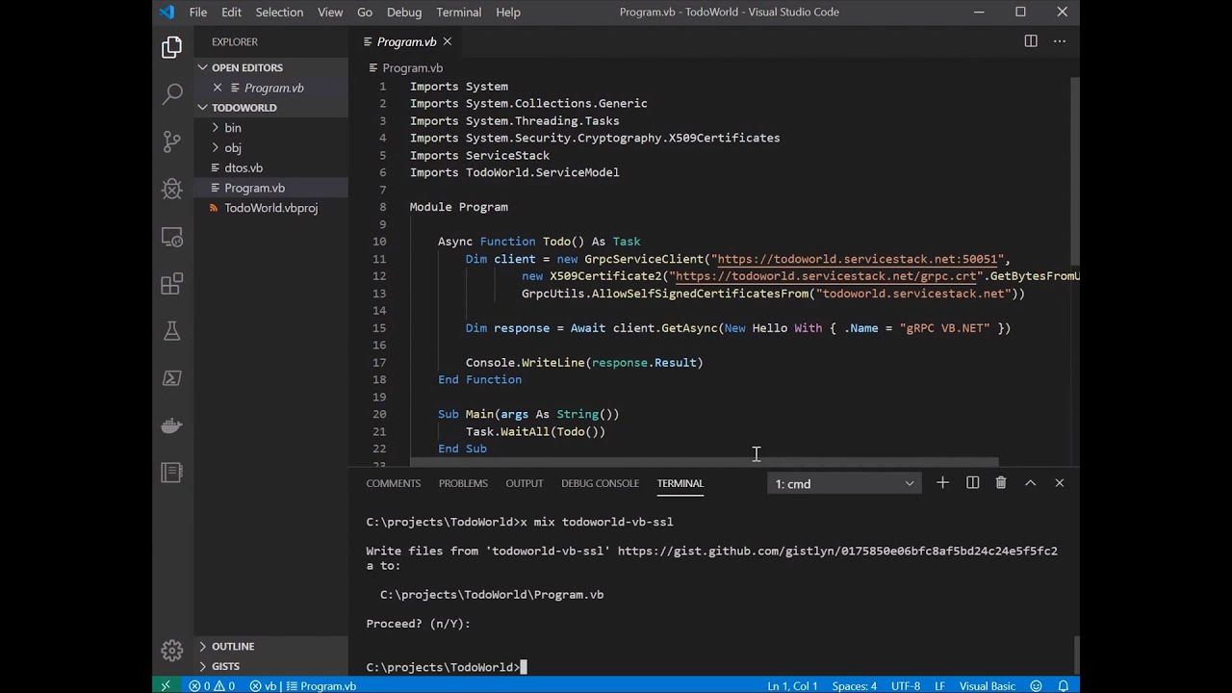Open the Debug menu
The image size is (1232, 693).
[404, 12]
